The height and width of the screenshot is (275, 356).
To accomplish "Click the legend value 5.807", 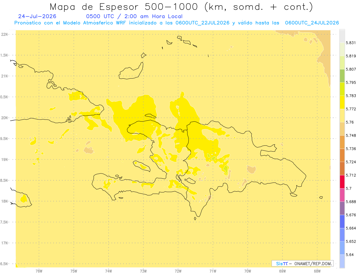I will pyautogui.click(x=351, y=69).
